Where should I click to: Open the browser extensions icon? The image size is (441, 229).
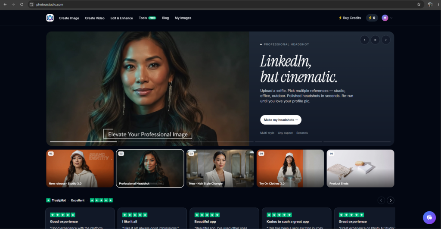[430, 4]
